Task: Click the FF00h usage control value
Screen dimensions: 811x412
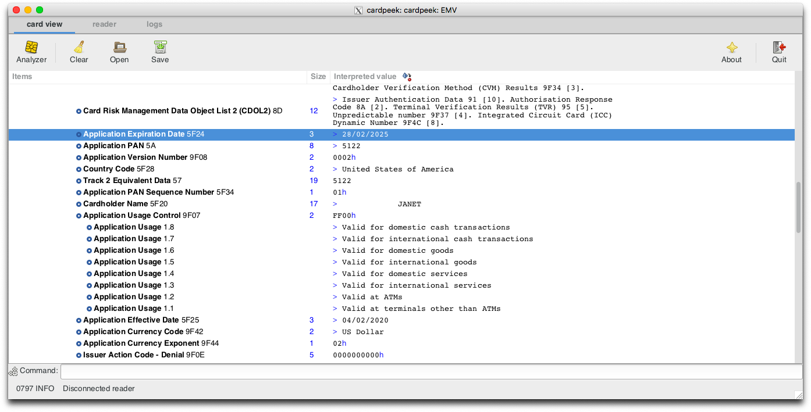Action: click(344, 216)
